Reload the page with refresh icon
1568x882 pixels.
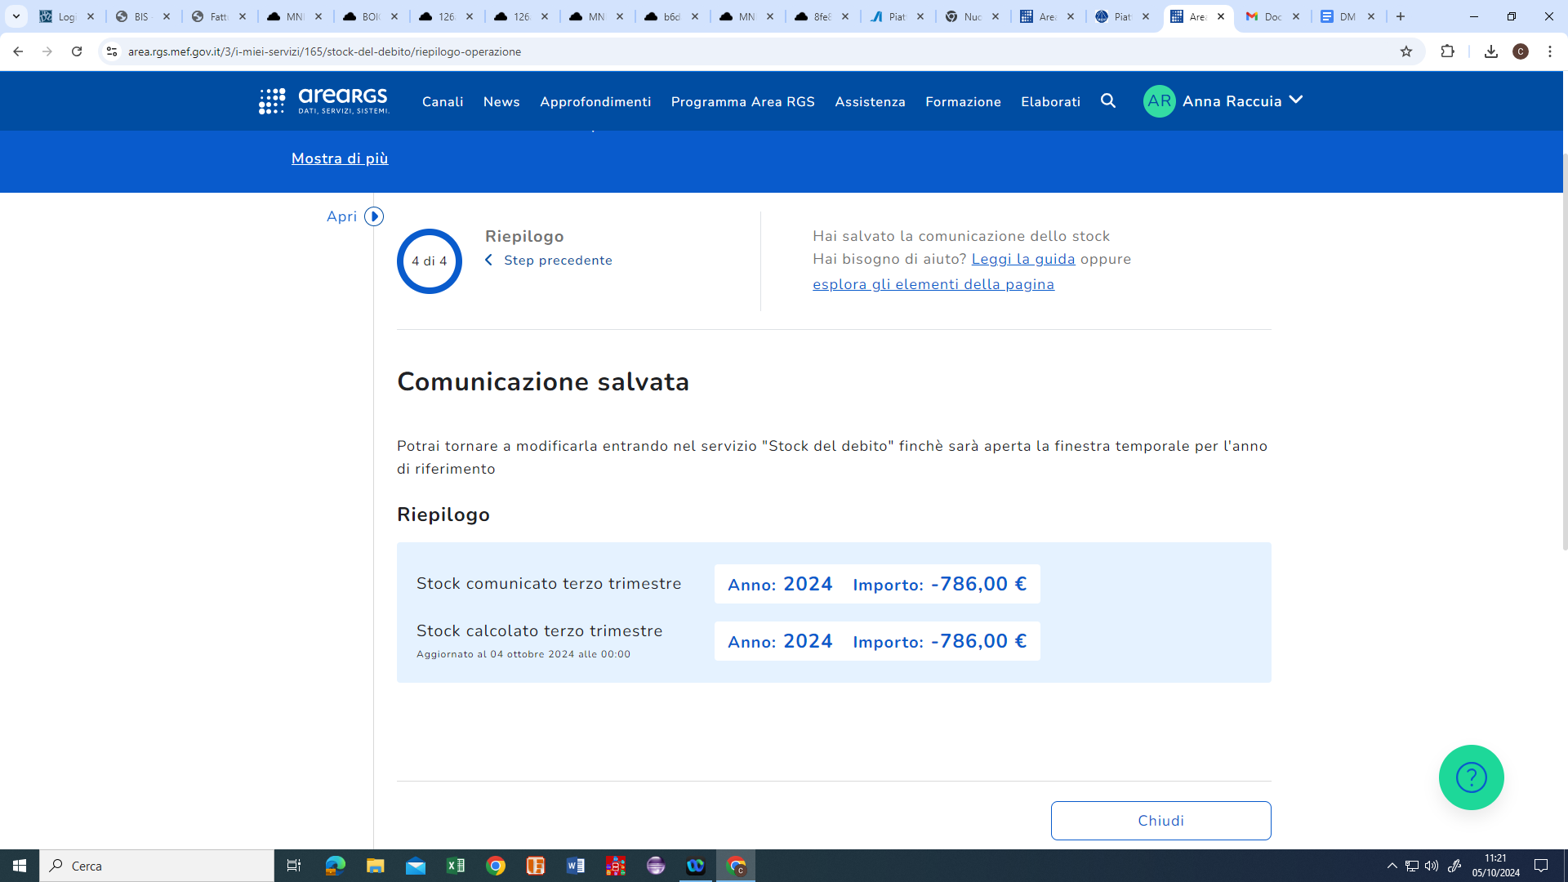click(x=77, y=51)
